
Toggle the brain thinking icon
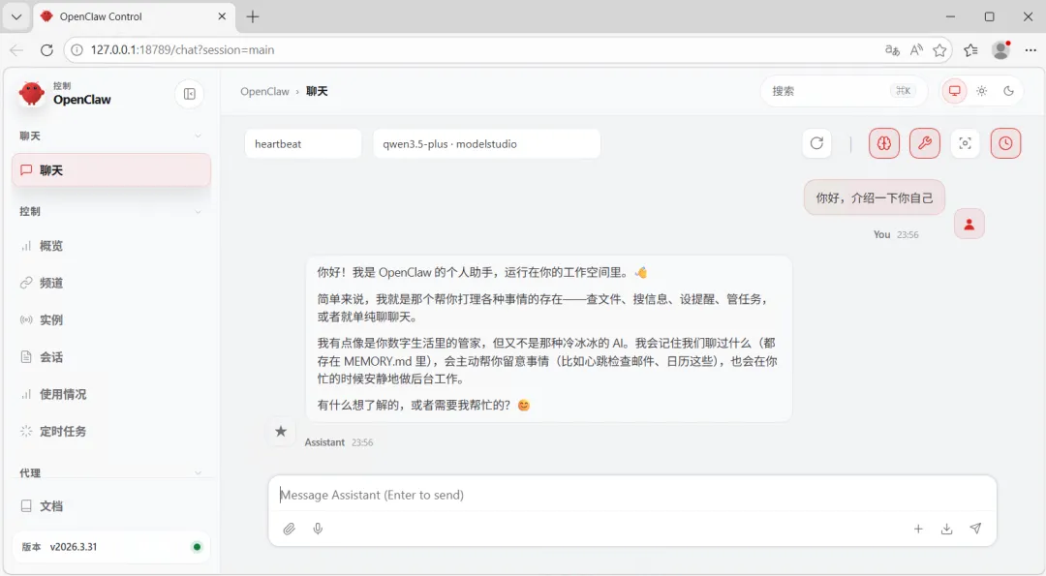pyautogui.click(x=884, y=143)
